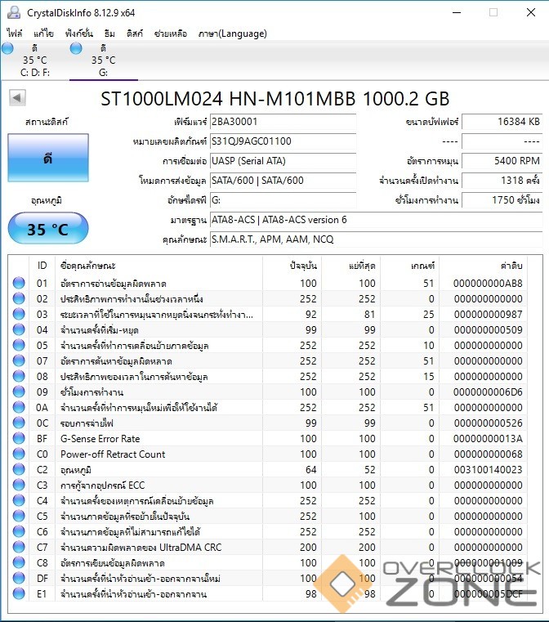Viewport: 549px width, 622px height.
Task: Click the status orb for attribute 0C
Action: (19, 423)
